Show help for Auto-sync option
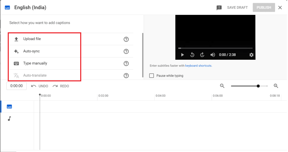Screen dimensions: 288x152 click(126, 51)
